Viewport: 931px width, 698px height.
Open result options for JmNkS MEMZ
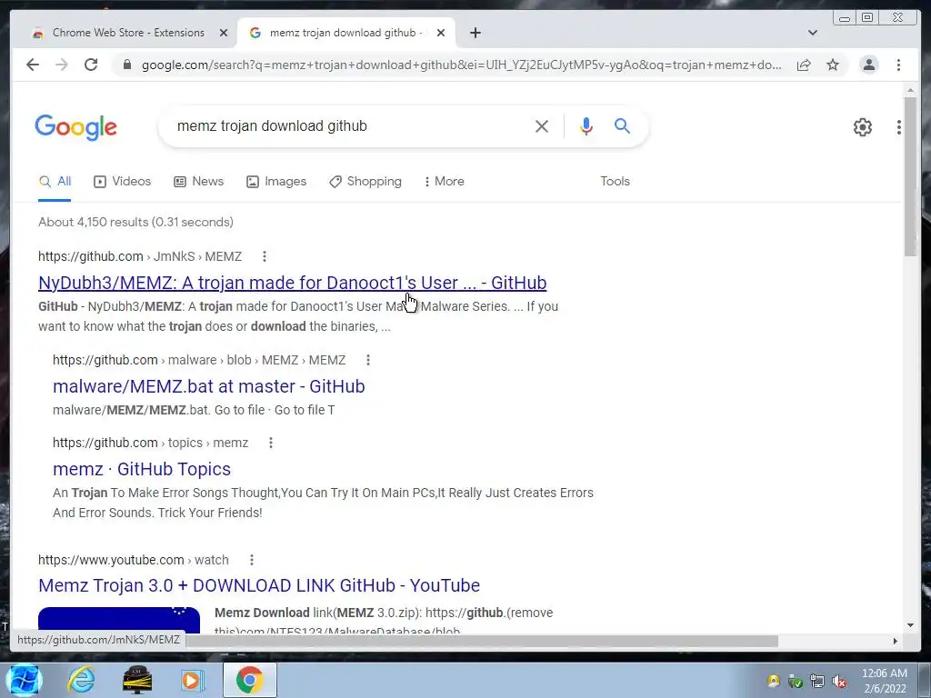pyautogui.click(x=265, y=256)
